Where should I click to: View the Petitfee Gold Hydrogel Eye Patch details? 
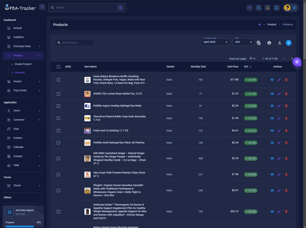272,143
